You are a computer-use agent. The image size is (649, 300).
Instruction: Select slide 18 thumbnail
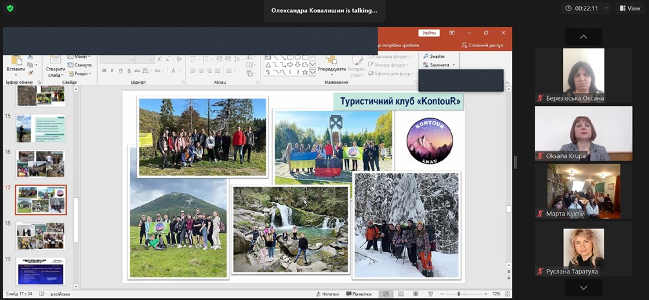tap(40, 235)
